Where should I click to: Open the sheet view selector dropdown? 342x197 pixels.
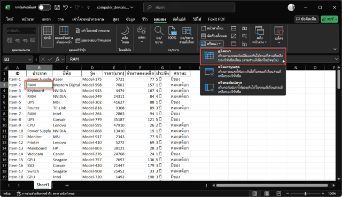(x=21, y=30)
